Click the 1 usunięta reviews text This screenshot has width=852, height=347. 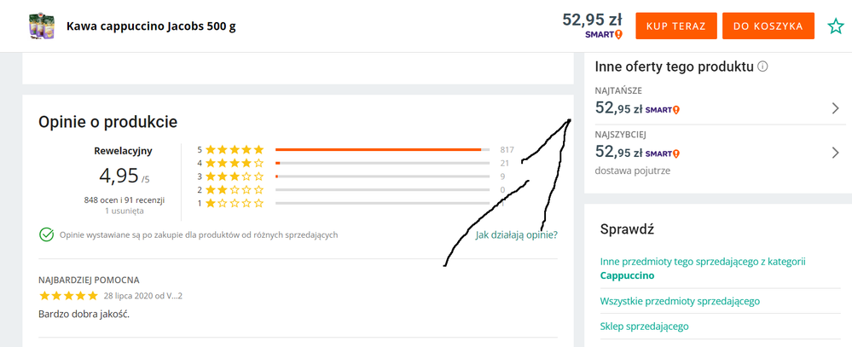(124, 211)
